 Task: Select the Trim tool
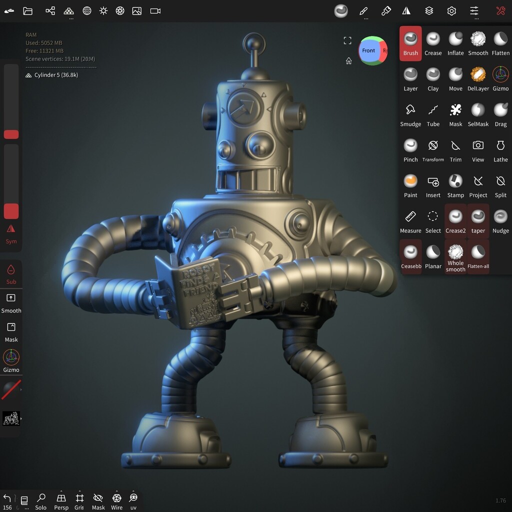point(455,150)
